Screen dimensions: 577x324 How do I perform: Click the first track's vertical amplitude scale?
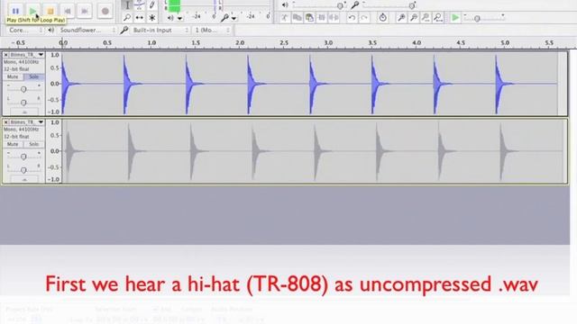(x=54, y=84)
